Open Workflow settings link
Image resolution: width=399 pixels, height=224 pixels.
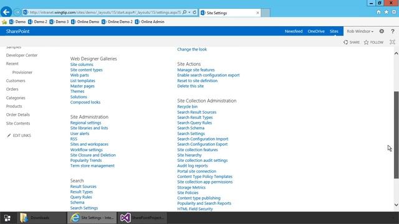pos(86,150)
